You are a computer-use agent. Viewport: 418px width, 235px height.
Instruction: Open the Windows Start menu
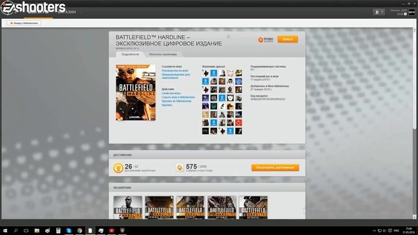(x=5, y=230)
